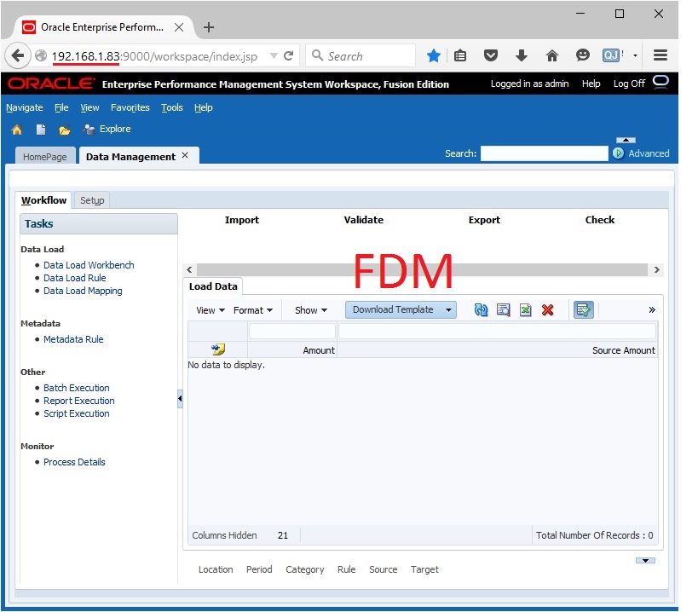Go to Process Details under Monitor

(x=74, y=462)
